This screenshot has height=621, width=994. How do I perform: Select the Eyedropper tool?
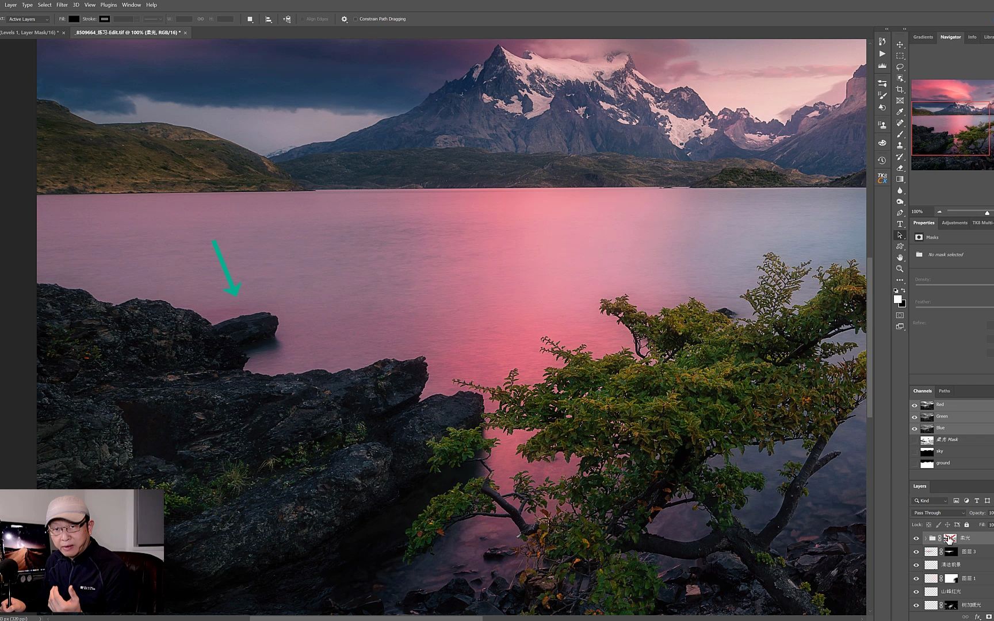[x=900, y=112]
